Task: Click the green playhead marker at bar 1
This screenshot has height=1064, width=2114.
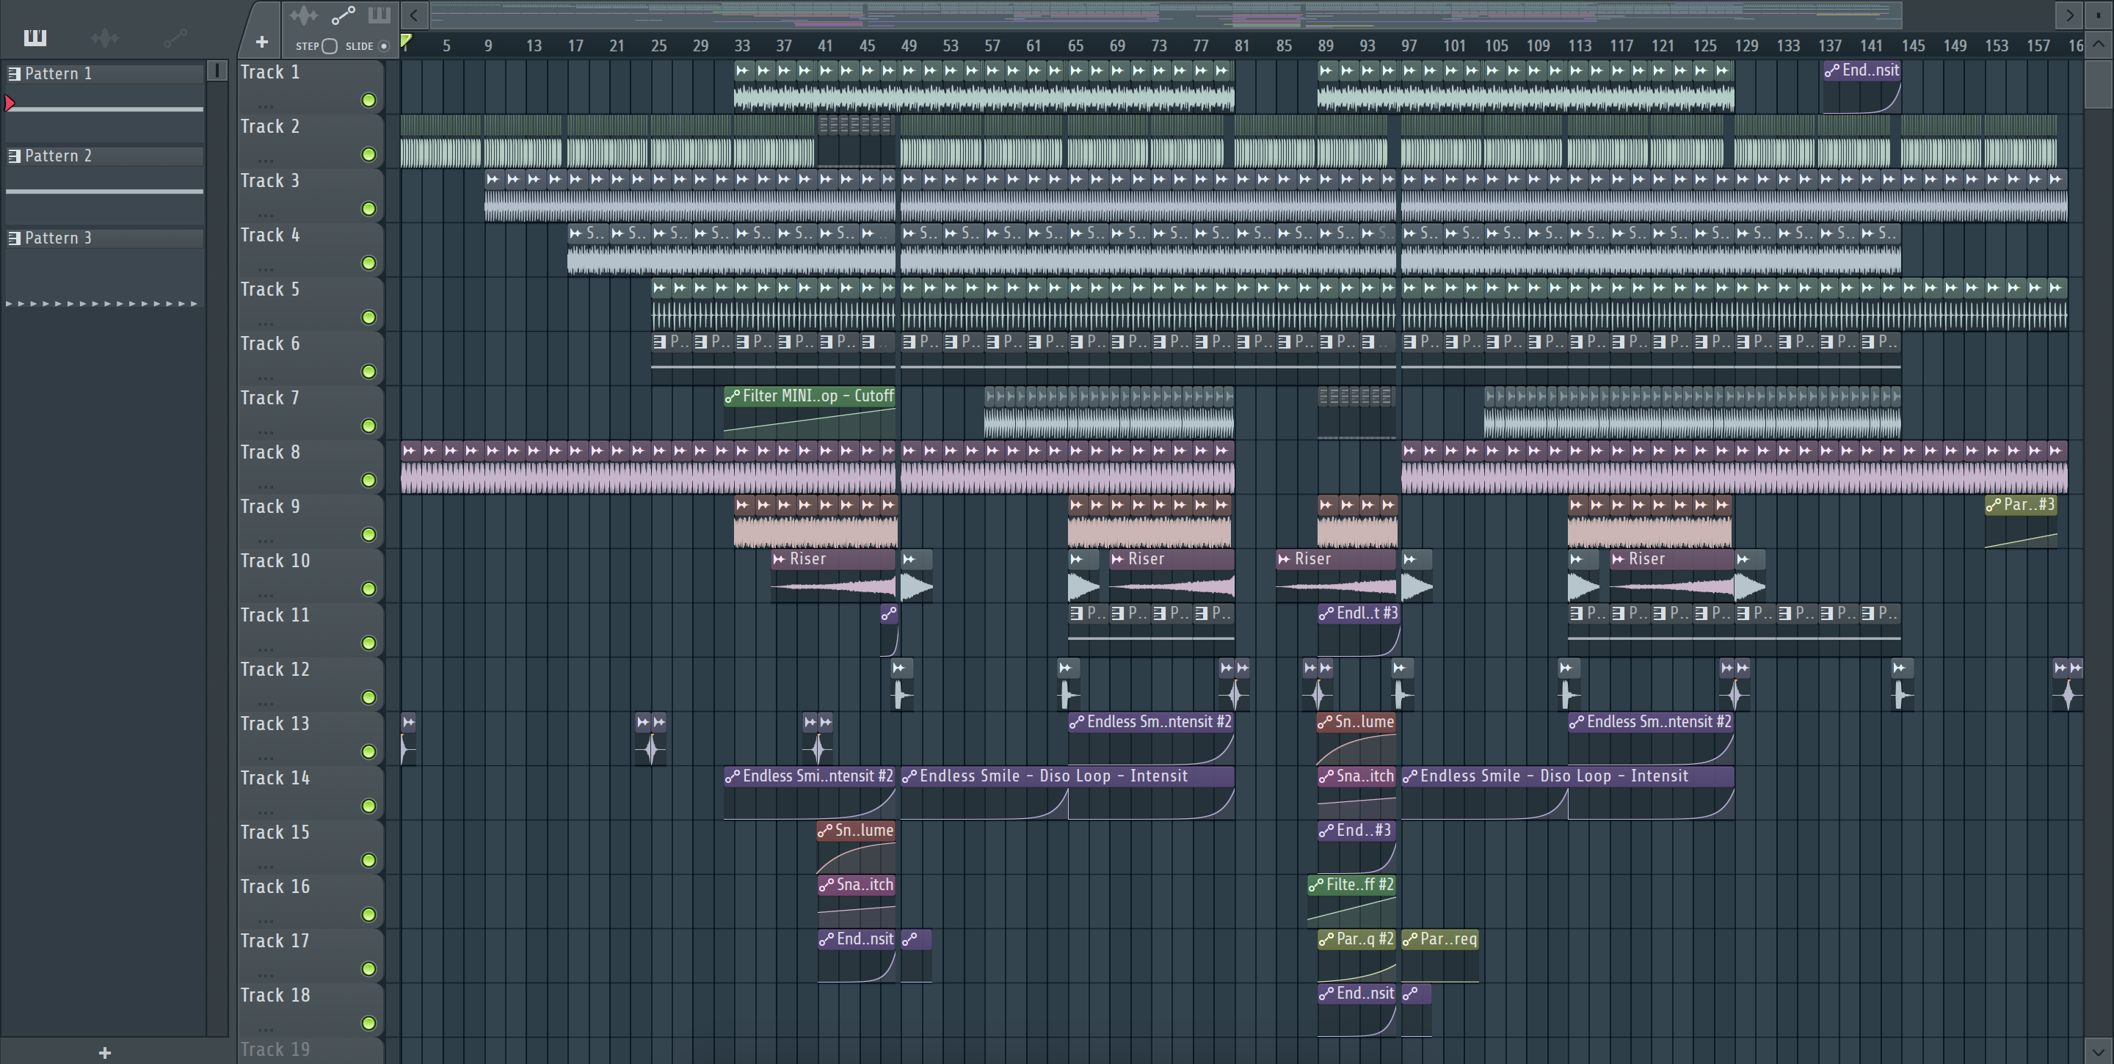Action: coord(405,40)
